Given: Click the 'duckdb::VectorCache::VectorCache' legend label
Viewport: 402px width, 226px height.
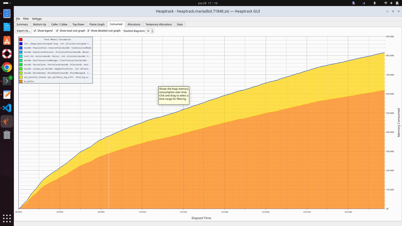Looking at the screenshot, I should pos(58,65).
